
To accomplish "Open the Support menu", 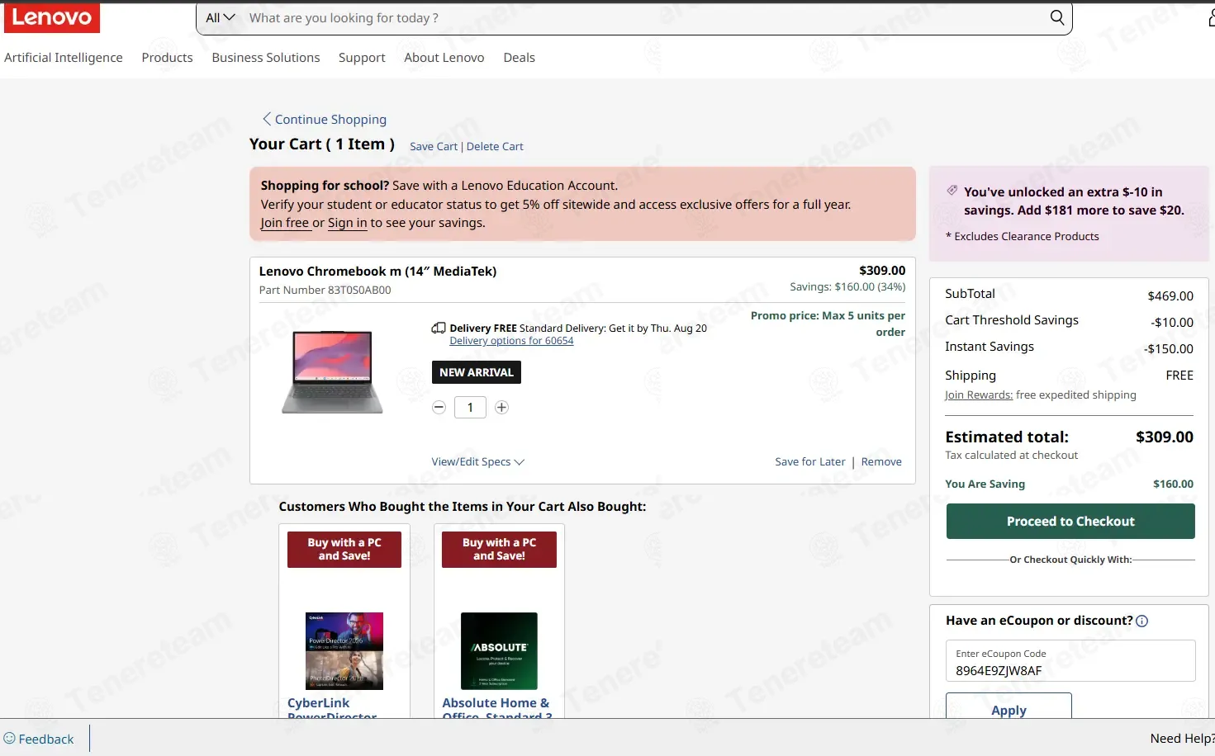I will (x=362, y=57).
